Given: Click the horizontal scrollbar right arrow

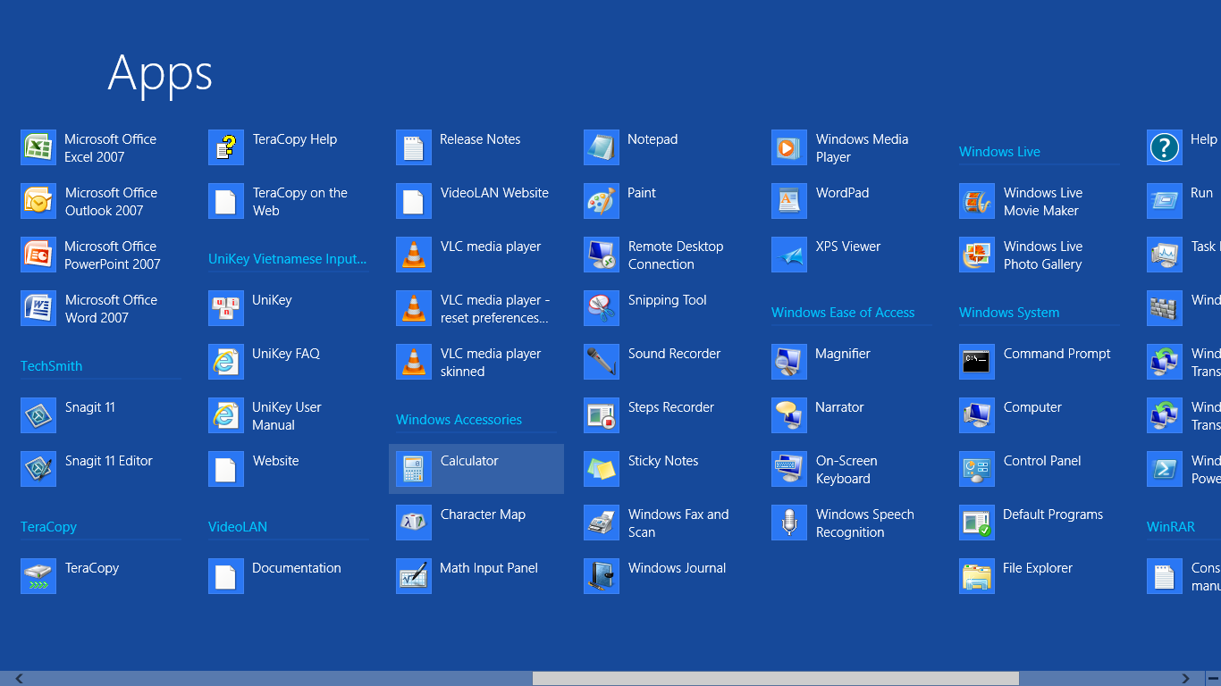Looking at the screenshot, I should 1186,679.
